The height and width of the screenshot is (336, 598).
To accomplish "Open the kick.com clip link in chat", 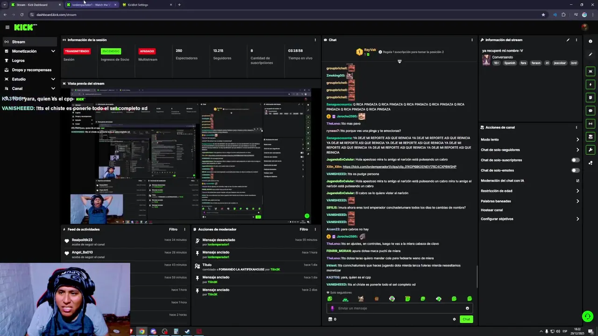I will [399, 167].
